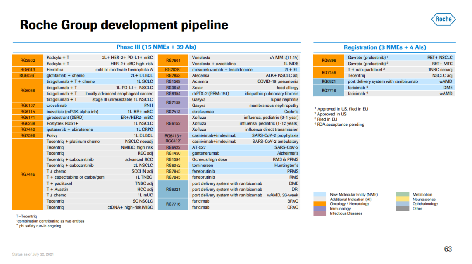Select the 'rhPTX-2 (PRM-151)' entry

210,94
